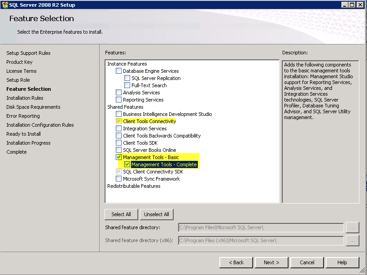
Task: Browse for the shared feature directory (x86)
Action: click(353, 240)
